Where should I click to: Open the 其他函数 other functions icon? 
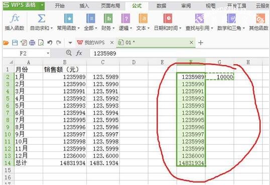pos(260,18)
